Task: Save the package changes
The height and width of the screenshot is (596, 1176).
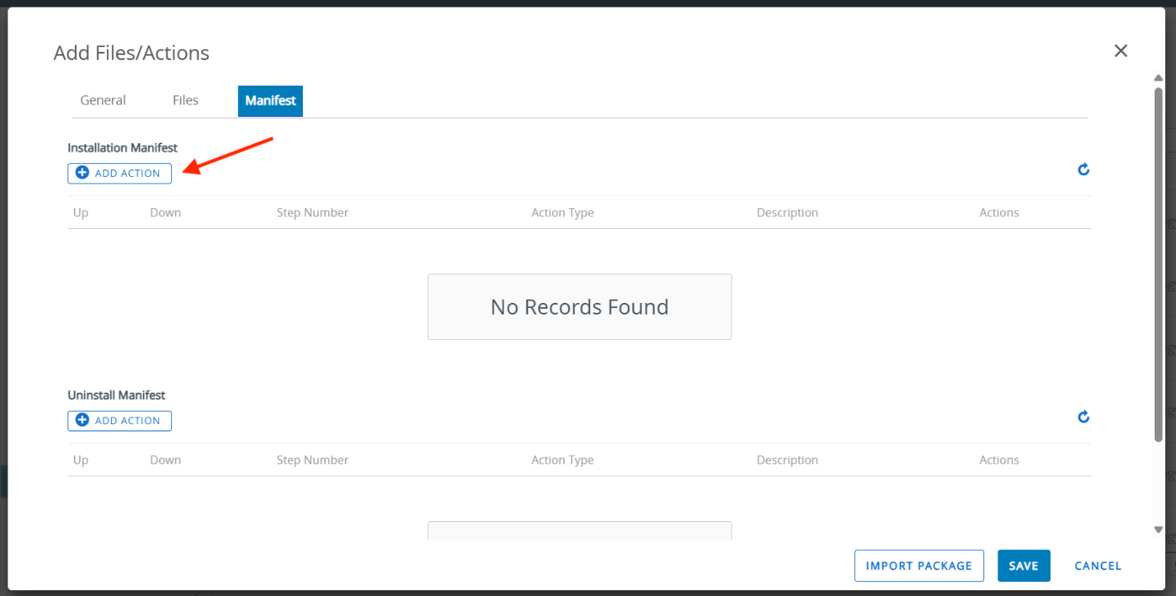Action: pos(1023,566)
